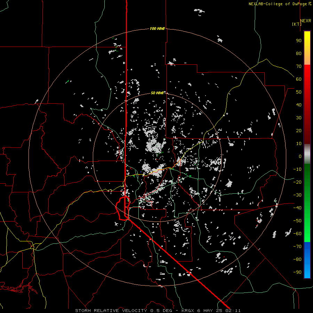Click the -50 value on the velocity scale
Image resolution: width=313 pixels, height=313 pixels.
297,221
